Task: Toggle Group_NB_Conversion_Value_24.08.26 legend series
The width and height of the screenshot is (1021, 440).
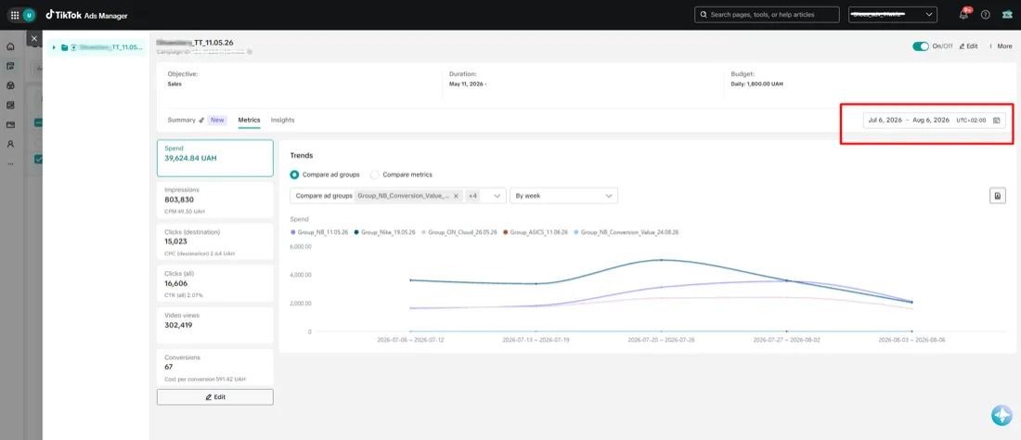Action: pos(626,232)
